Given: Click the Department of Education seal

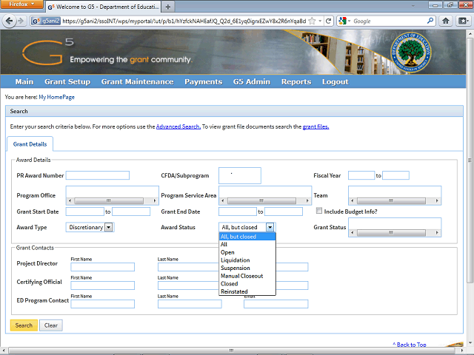Looking at the screenshot, I should point(410,53).
